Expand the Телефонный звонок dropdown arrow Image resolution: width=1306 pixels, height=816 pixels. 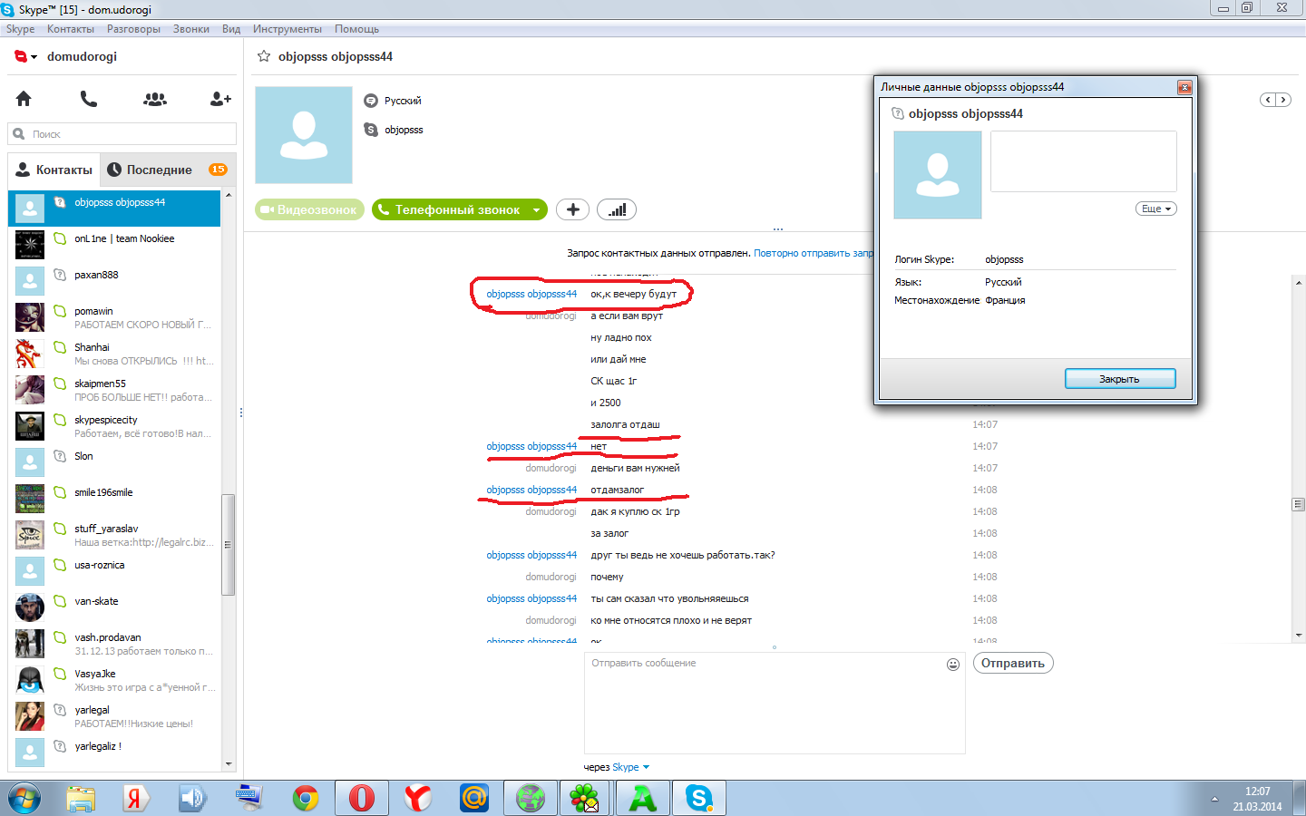(x=537, y=209)
